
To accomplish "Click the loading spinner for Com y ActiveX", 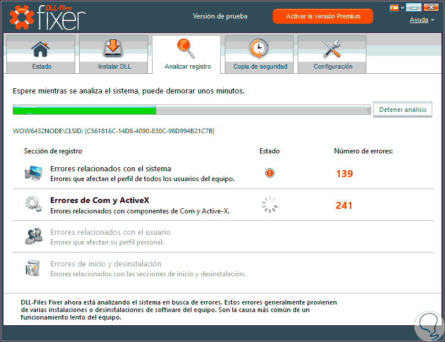I will 270,205.
